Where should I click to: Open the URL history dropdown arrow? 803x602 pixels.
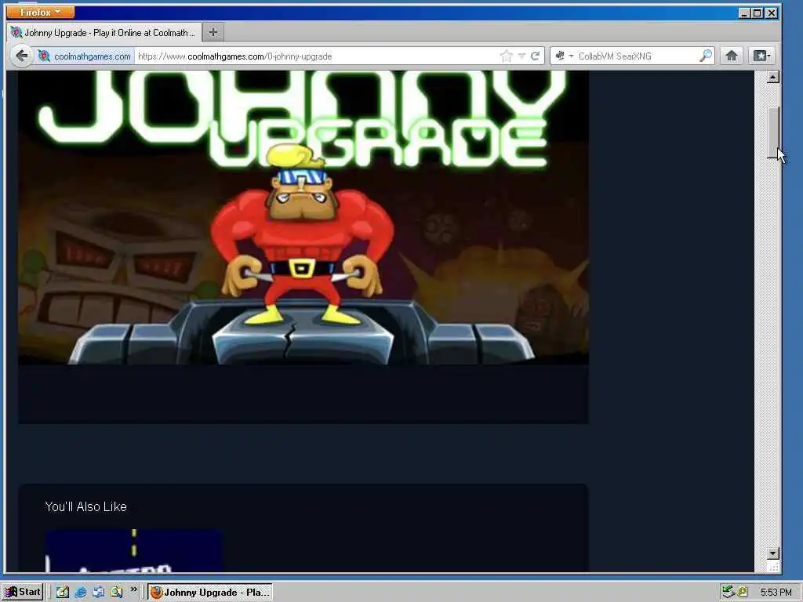(x=521, y=56)
